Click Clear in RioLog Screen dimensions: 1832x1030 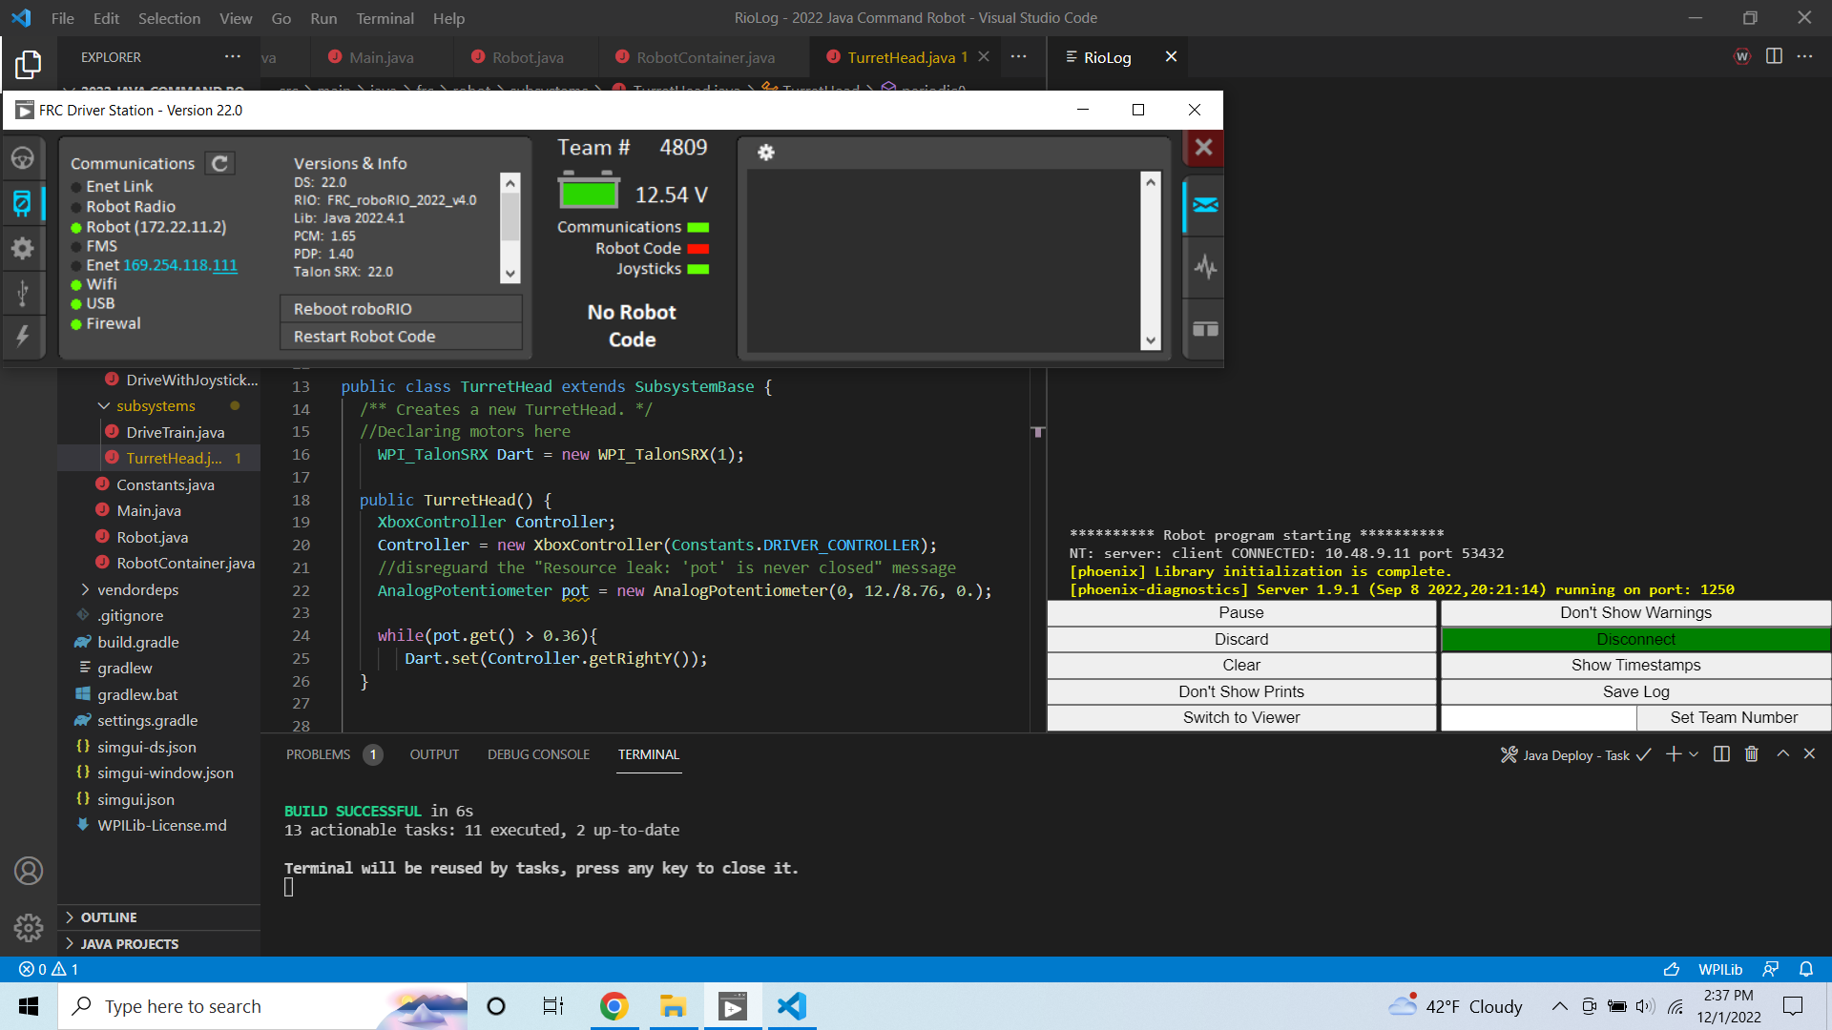click(x=1241, y=665)
